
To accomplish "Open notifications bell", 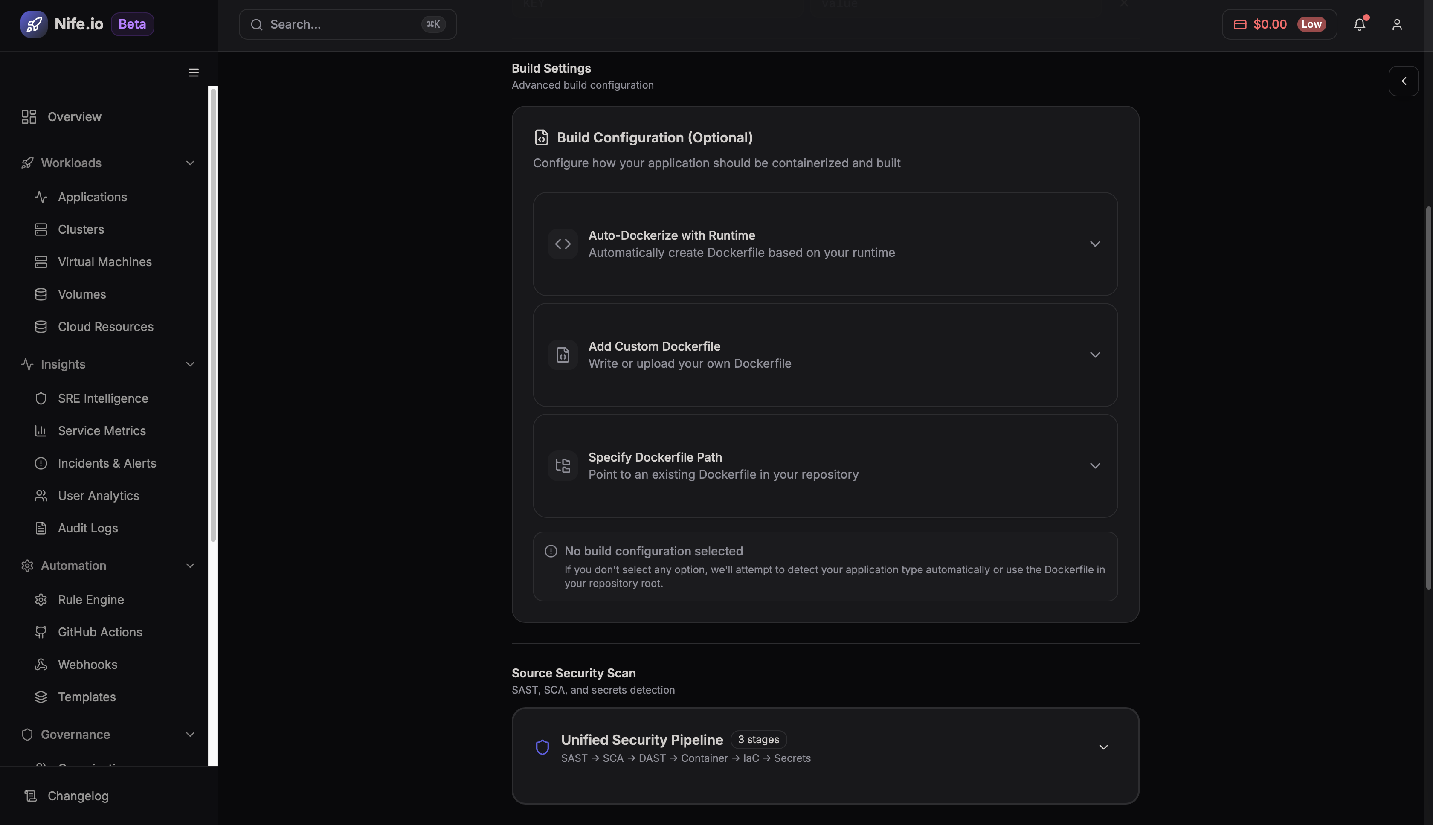I will (1360, 24).
